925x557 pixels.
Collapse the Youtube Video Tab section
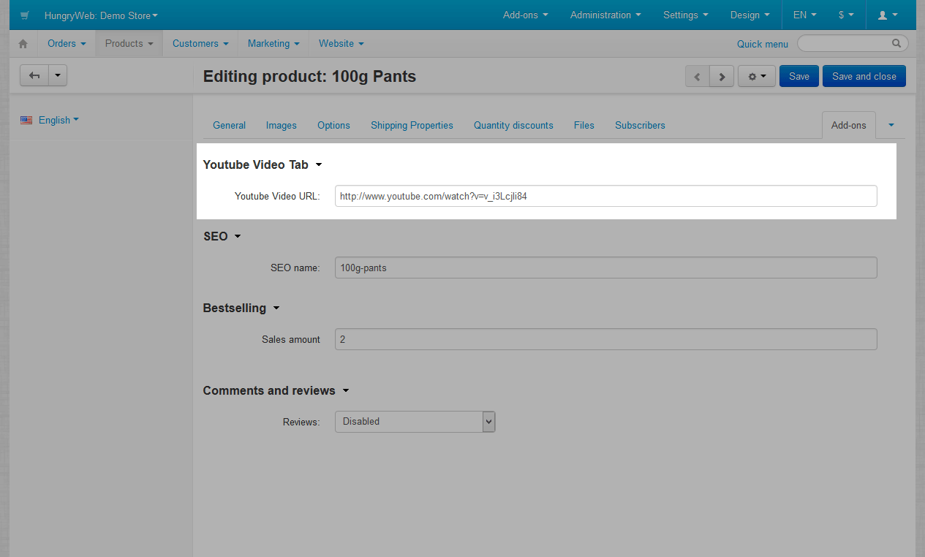click(x=263, y=164)
